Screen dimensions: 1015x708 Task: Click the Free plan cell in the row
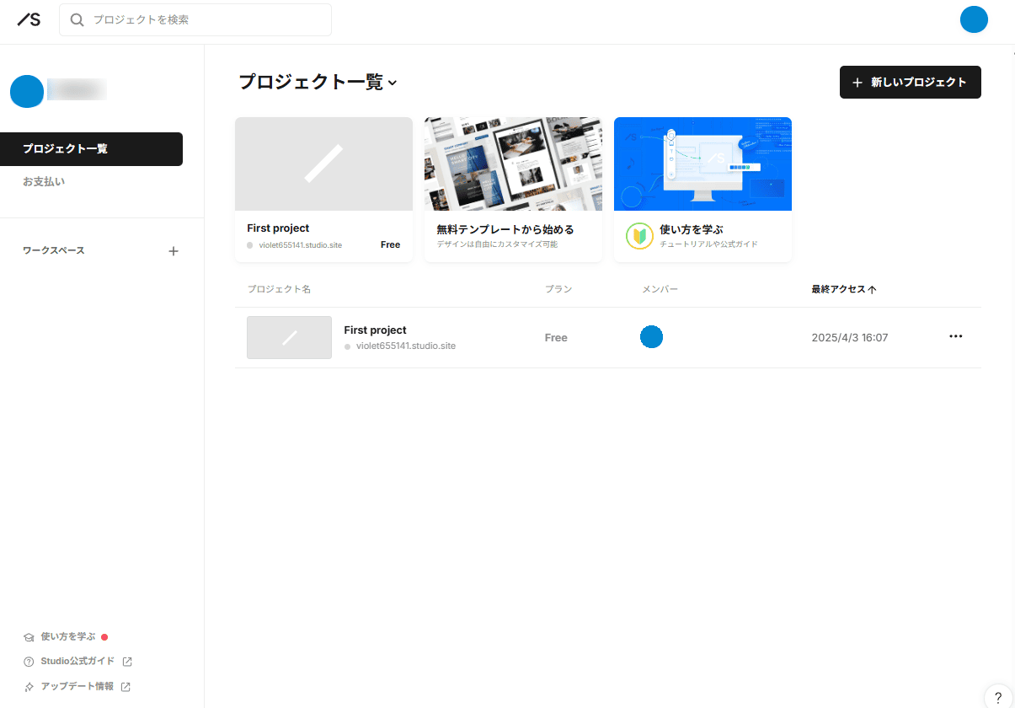click(556, 337)
